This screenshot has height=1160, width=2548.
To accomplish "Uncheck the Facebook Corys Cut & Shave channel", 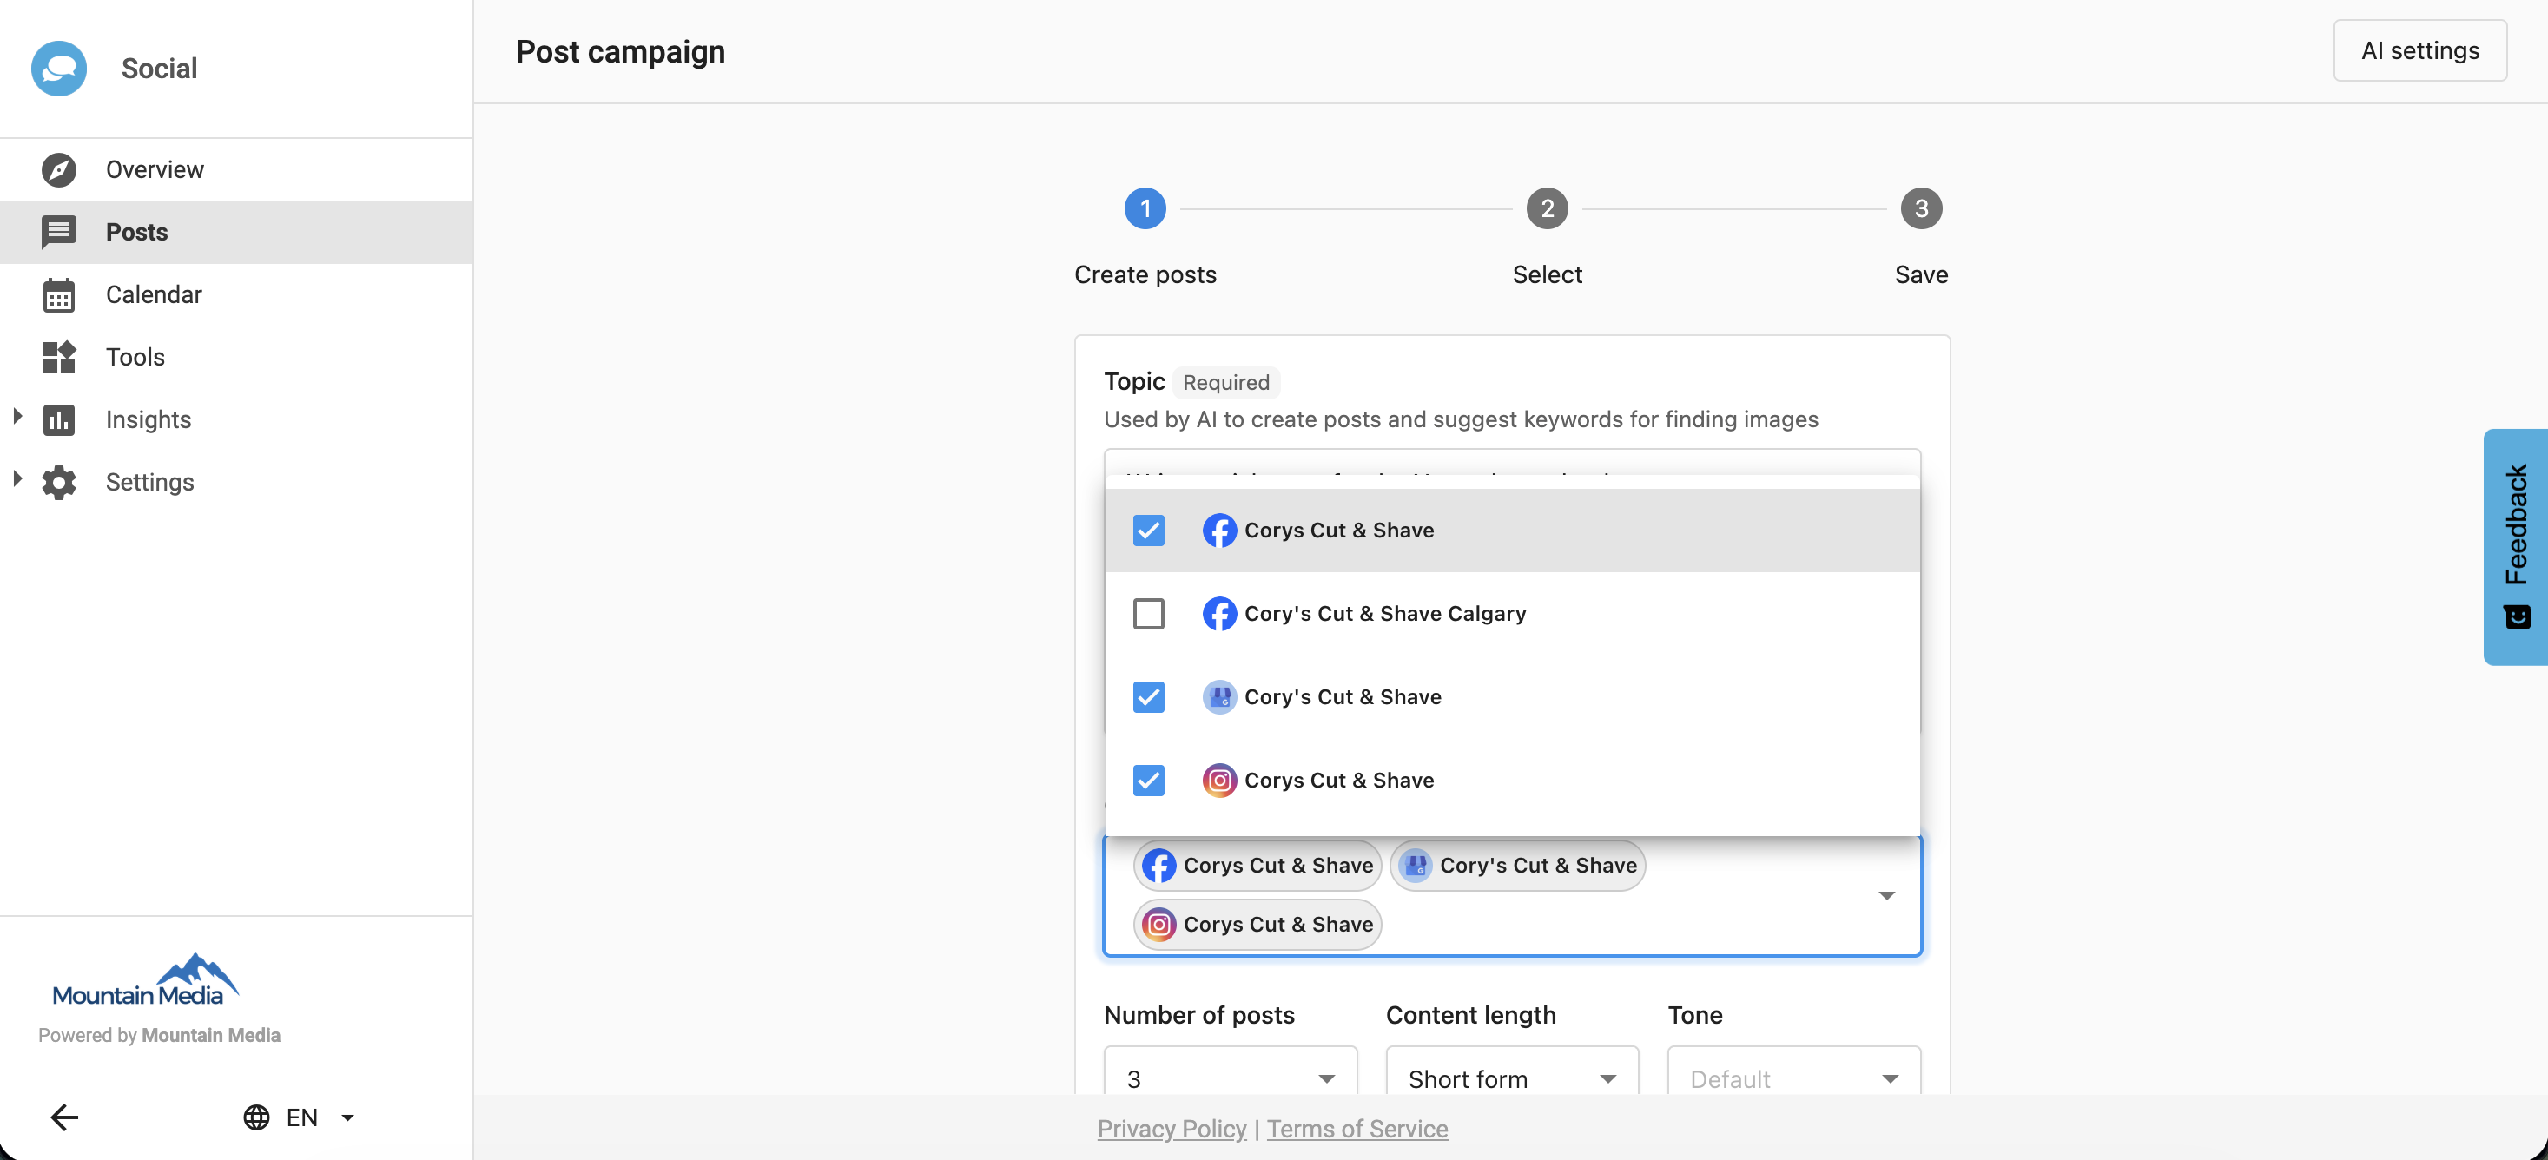I will [1147, 530].
